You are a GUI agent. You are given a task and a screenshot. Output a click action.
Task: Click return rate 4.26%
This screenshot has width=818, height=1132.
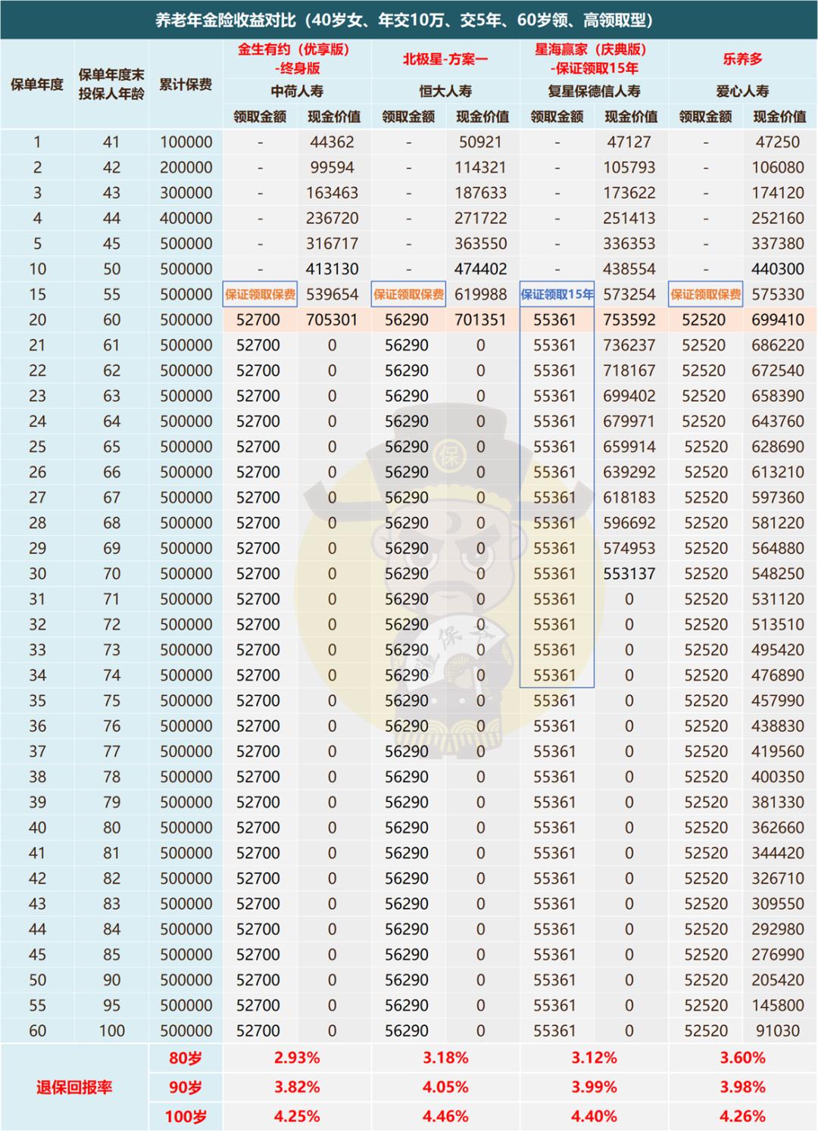[x=742, y=1116]
